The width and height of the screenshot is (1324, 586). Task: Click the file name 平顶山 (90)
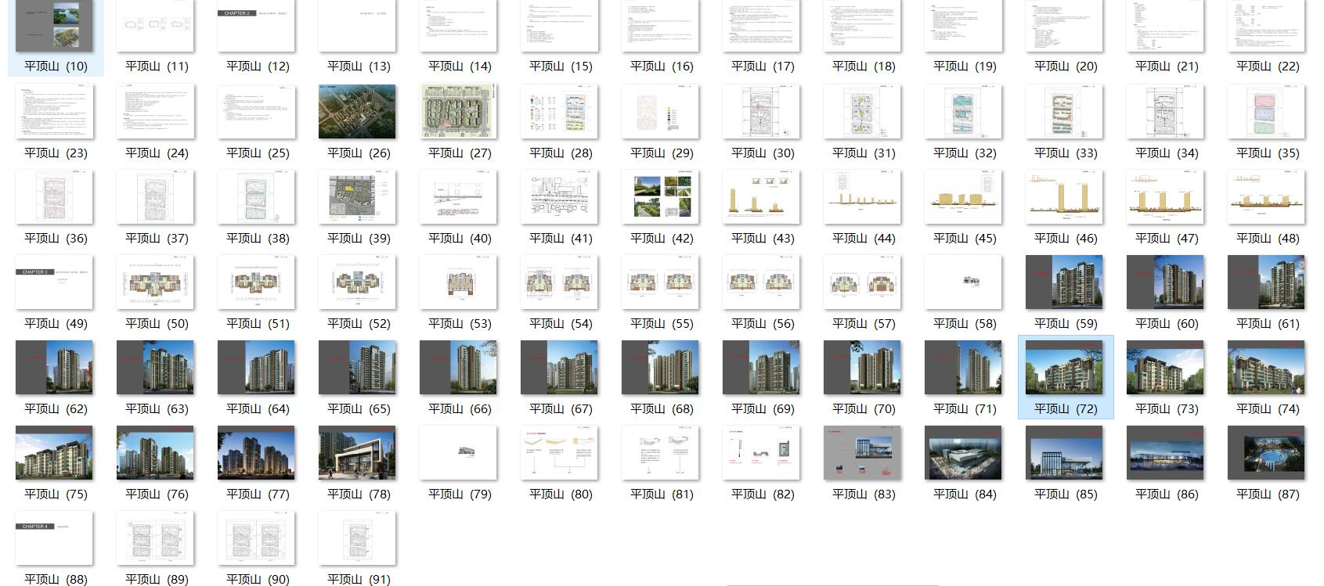point(258,579)
